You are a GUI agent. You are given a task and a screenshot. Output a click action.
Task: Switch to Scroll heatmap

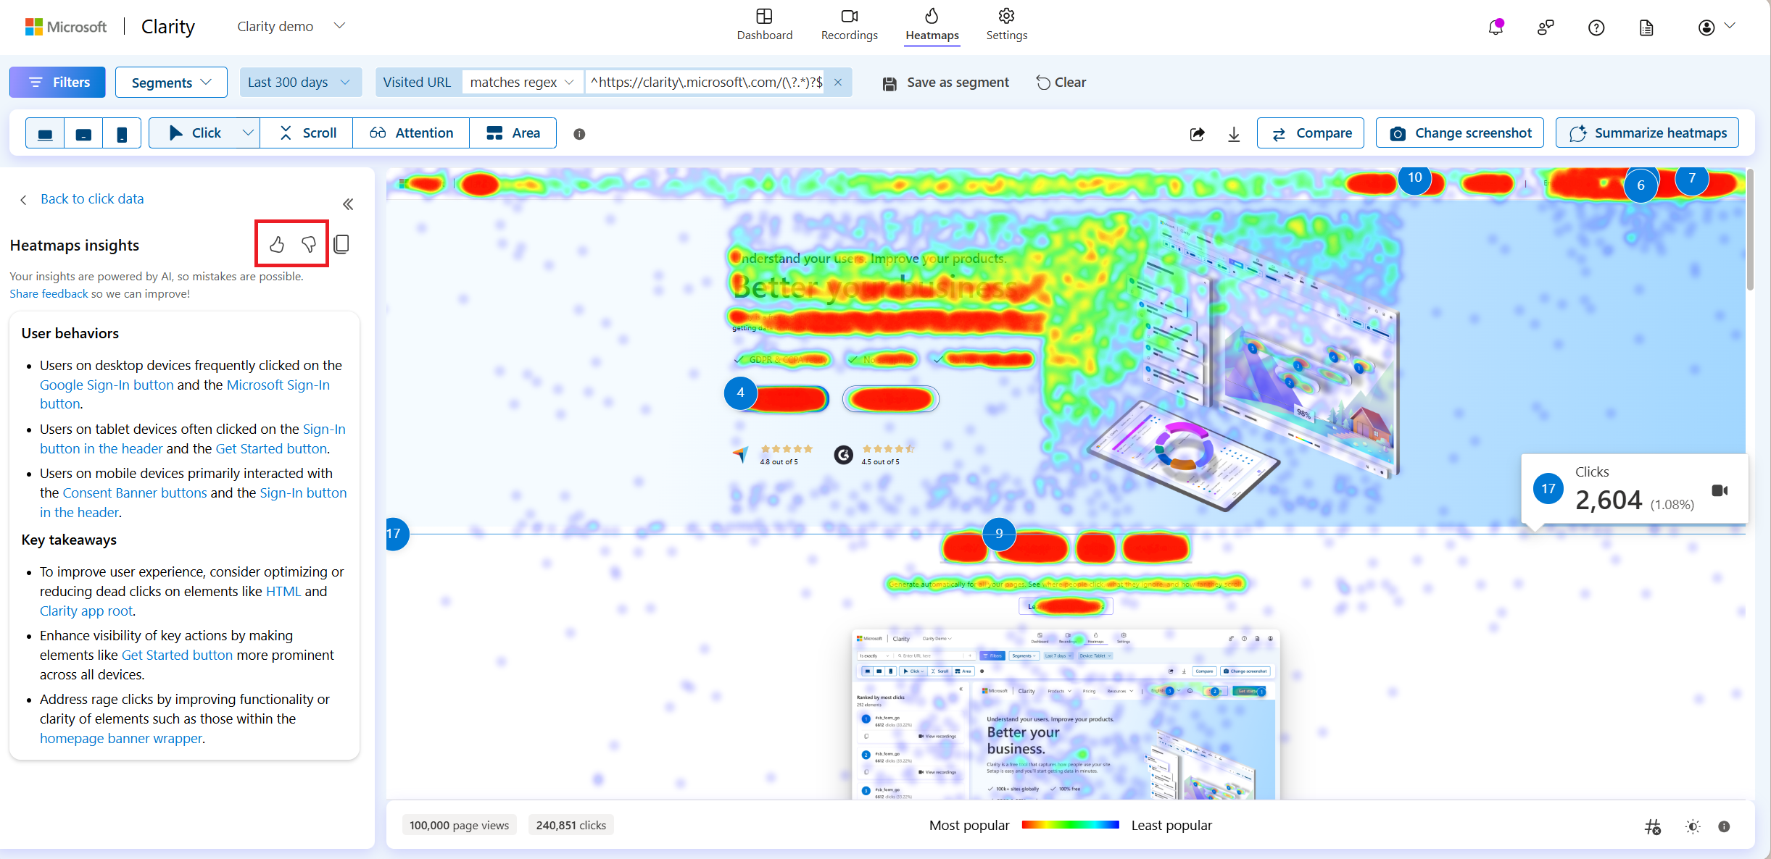click(307, 133)
